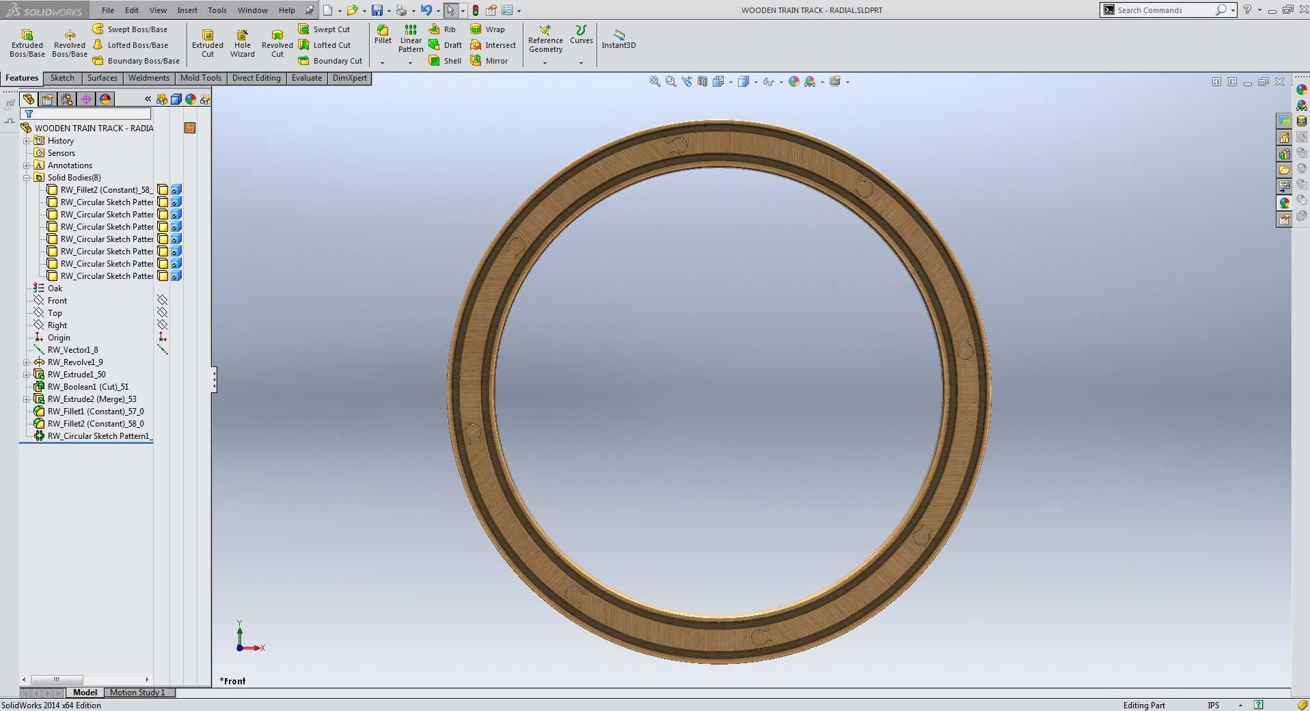The width and height of the screenshot is (1310, 711).
Task: Click the Mirror feature tool
Action: pyautogui.click(x=489, y=61)
